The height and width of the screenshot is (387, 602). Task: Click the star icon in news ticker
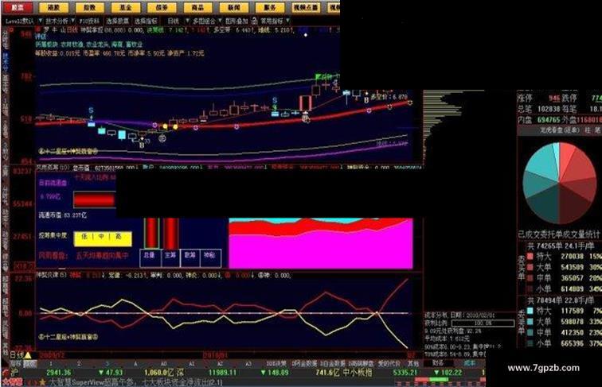click(x=42, y=382)
